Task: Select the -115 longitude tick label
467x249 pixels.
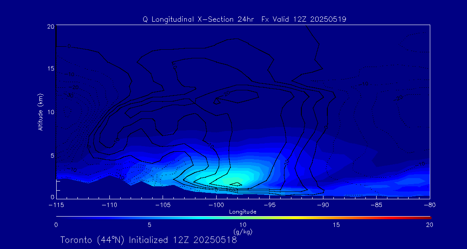Action: tap(56, 205)
